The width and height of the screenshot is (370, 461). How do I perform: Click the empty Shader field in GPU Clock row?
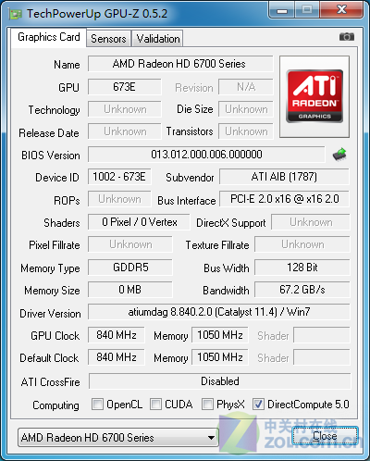tap(322, 335)
